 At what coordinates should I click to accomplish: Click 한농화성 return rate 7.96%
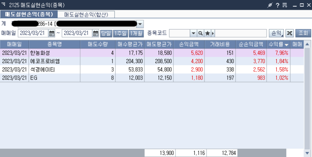pos(282,53)
